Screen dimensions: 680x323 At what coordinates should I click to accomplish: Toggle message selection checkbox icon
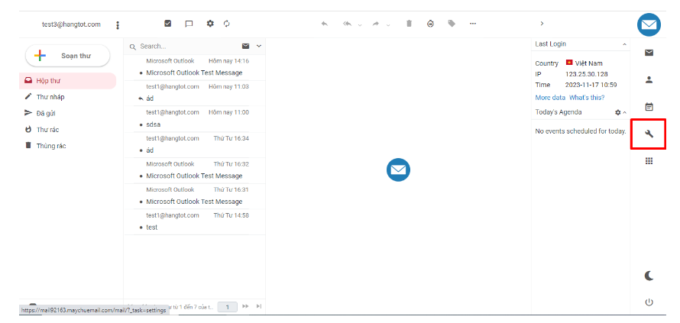coord(168,24)
